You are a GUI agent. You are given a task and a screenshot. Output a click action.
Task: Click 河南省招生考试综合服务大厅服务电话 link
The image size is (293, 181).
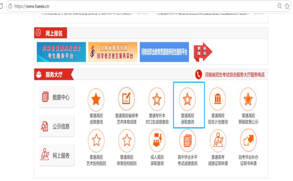coord(234,75)
